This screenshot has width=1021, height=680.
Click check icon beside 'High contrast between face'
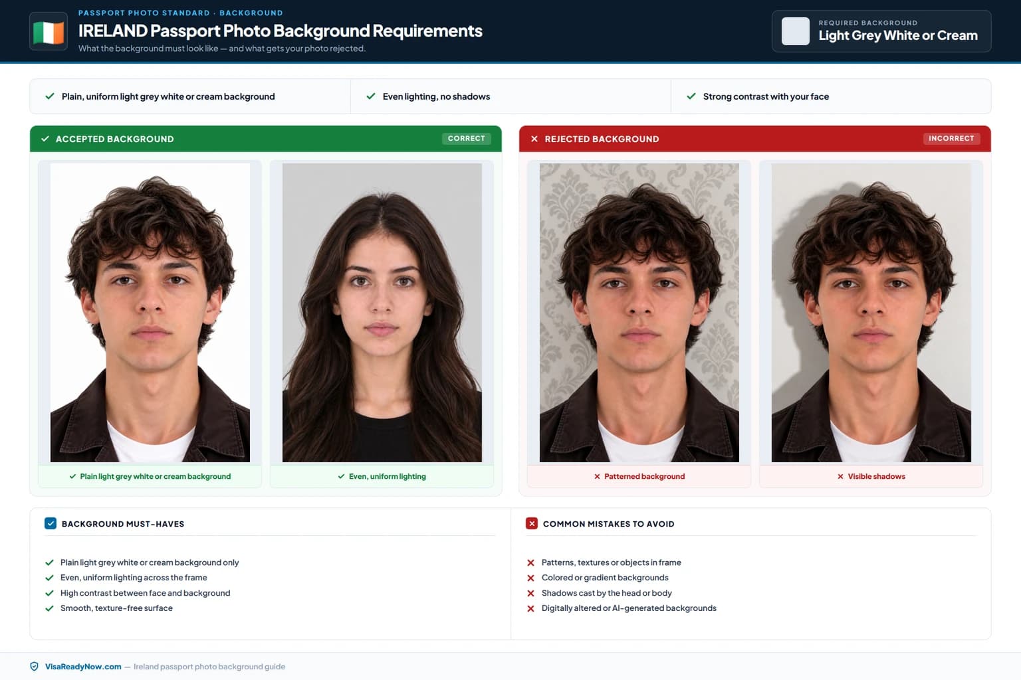pos(49,593)
